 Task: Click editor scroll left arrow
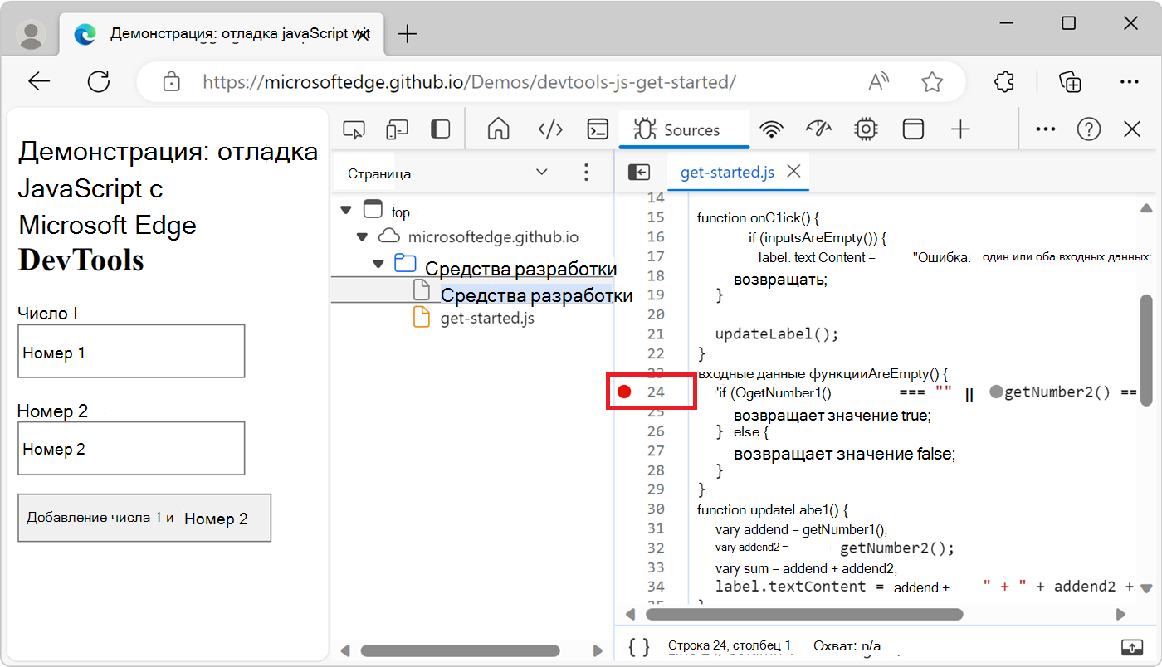tap(630, 614)
